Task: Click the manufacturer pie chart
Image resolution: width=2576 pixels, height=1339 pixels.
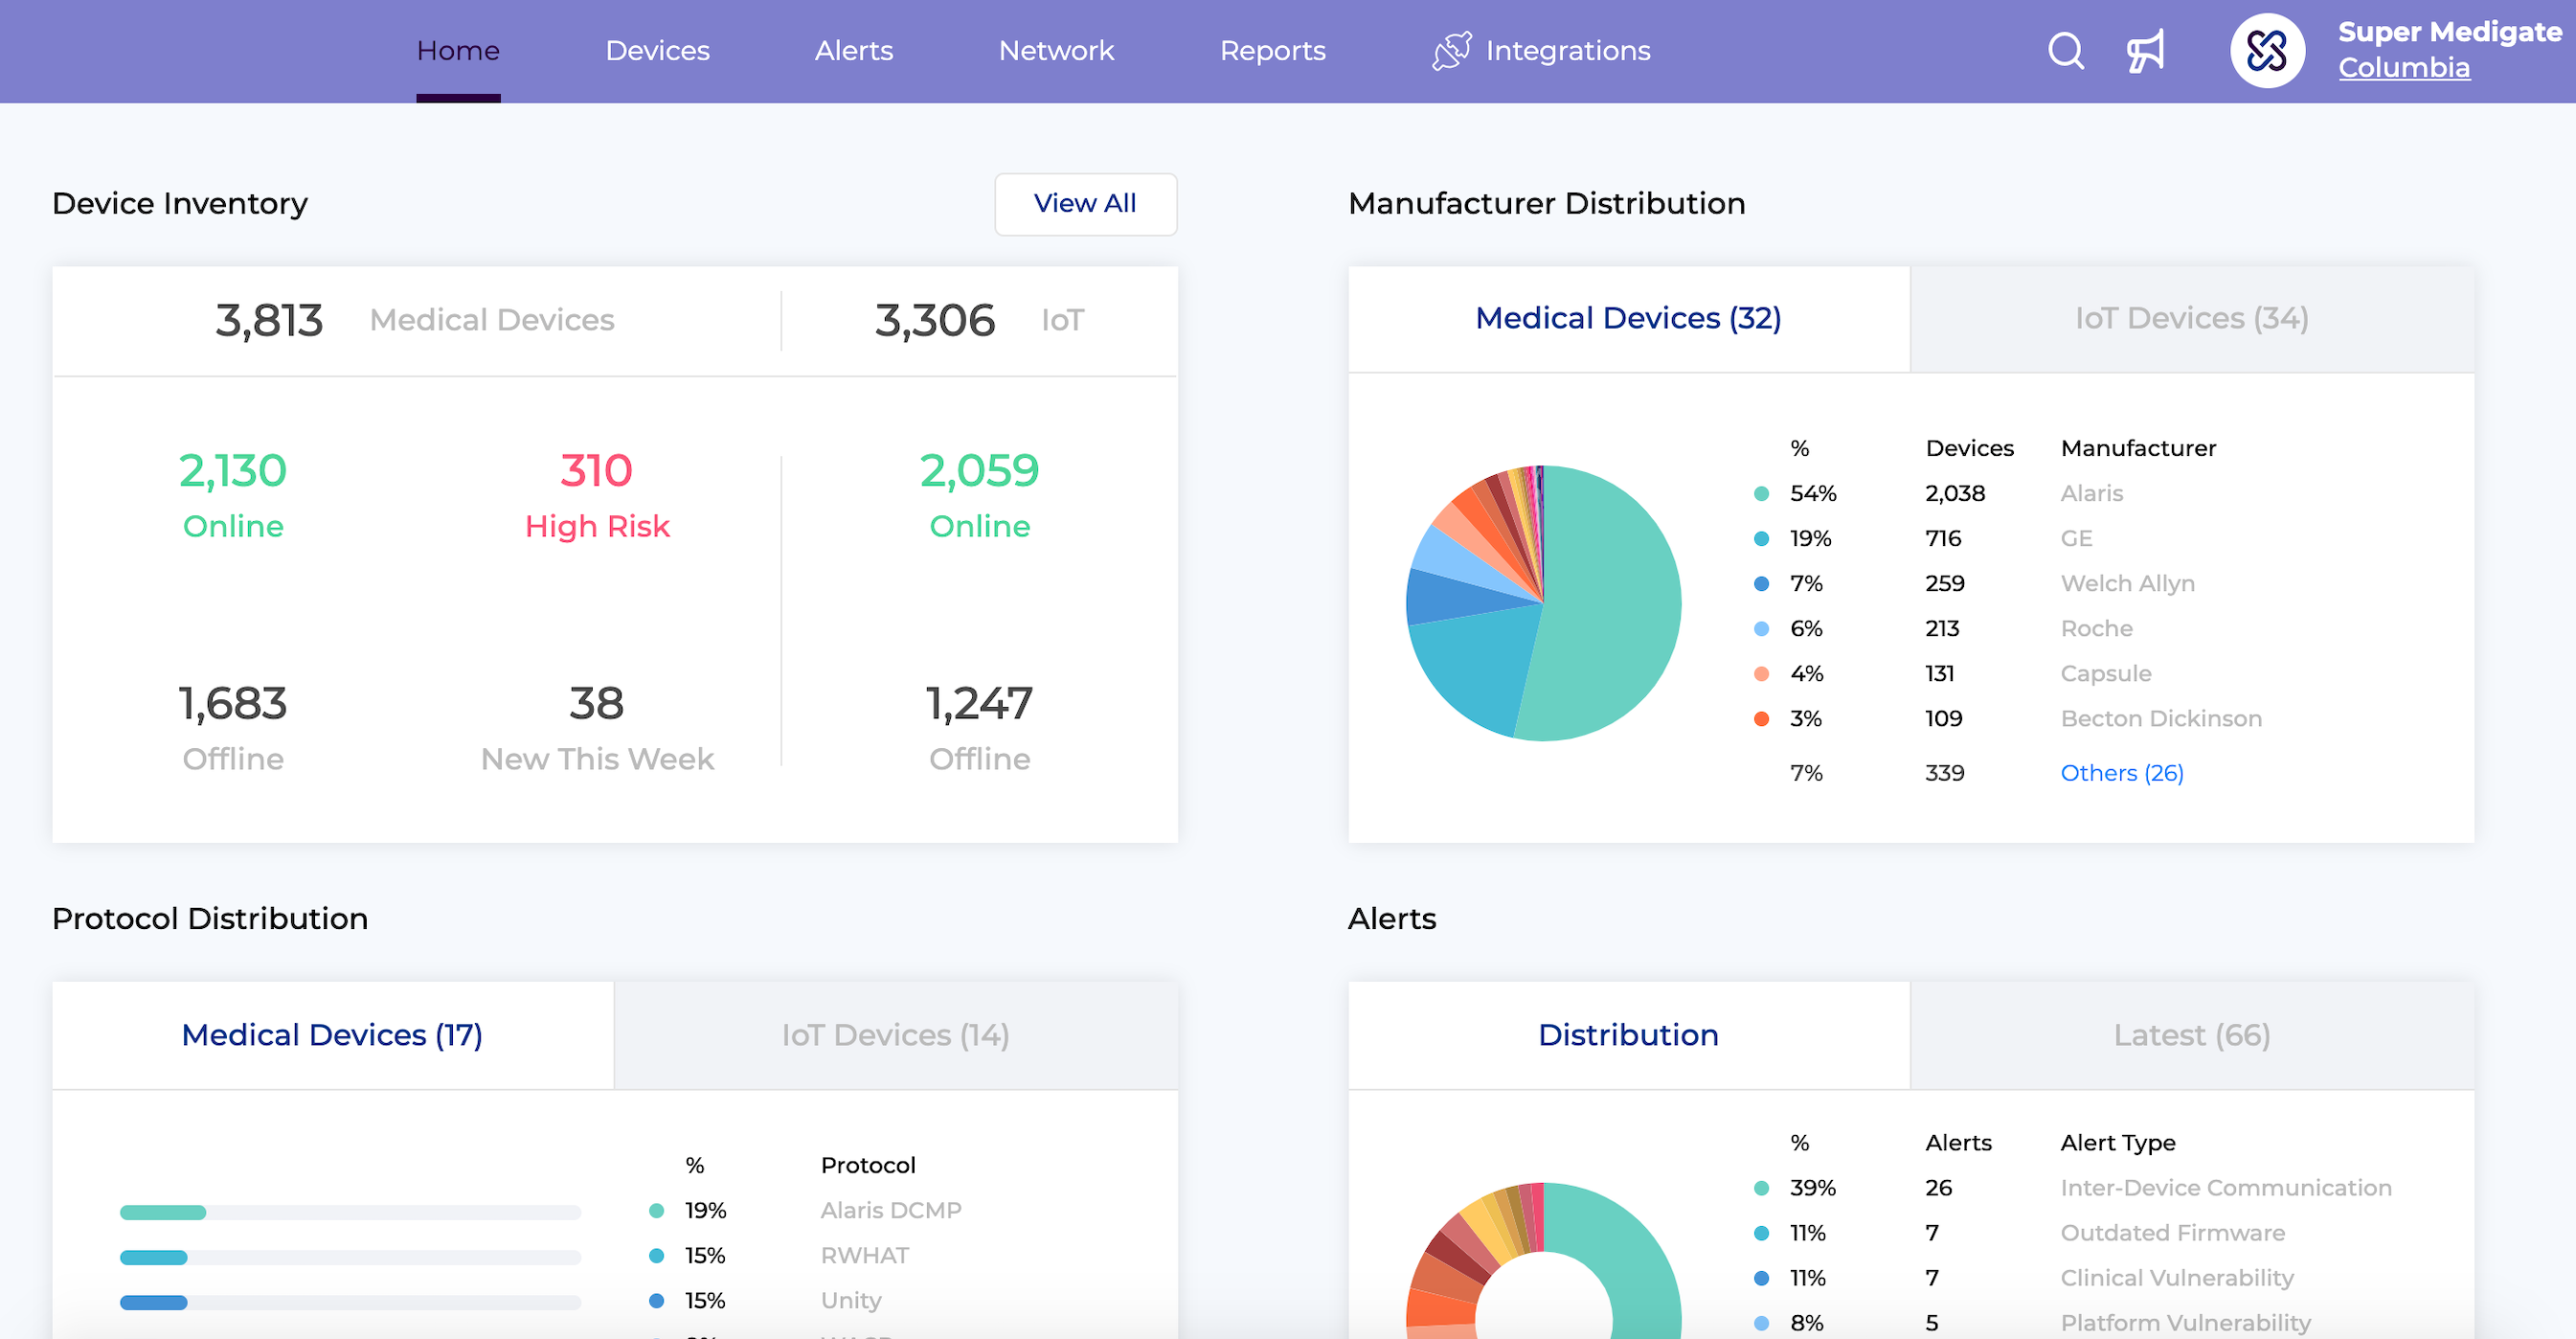Action: pos(1543,603)
